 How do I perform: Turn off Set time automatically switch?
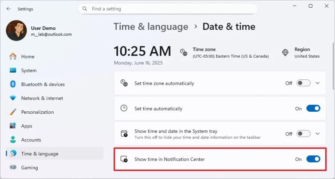(x=313, y=108)
